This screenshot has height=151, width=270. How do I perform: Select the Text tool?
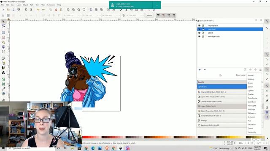pyautogui.click(x=3, y=73)
